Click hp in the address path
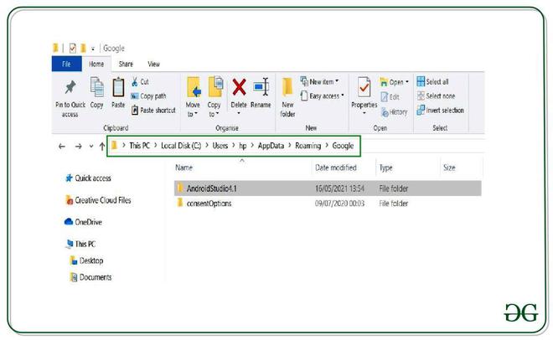553x340 pixels. click(x=243, y=146)
